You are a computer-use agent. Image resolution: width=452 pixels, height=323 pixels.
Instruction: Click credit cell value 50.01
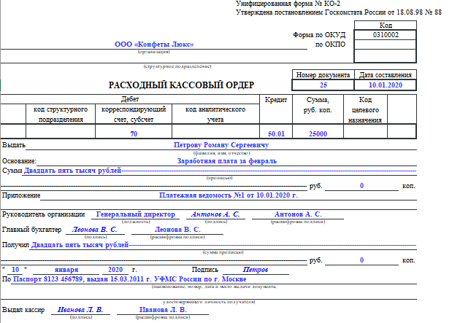[x=276, y=132]
